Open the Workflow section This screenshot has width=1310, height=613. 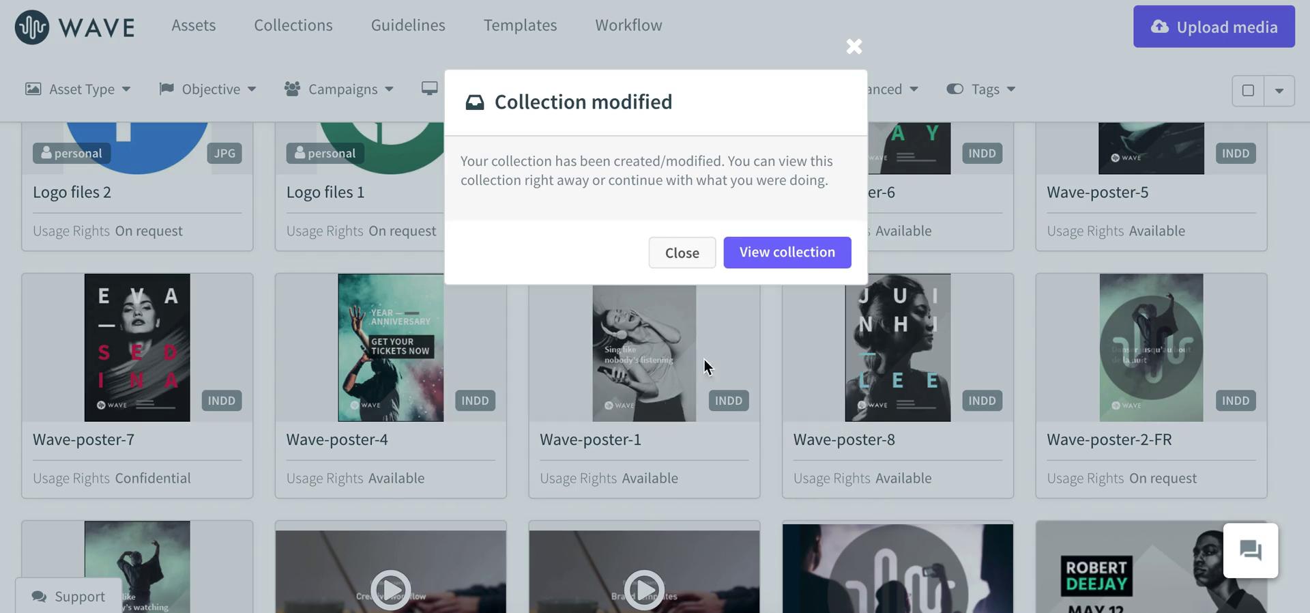[628, 25]
